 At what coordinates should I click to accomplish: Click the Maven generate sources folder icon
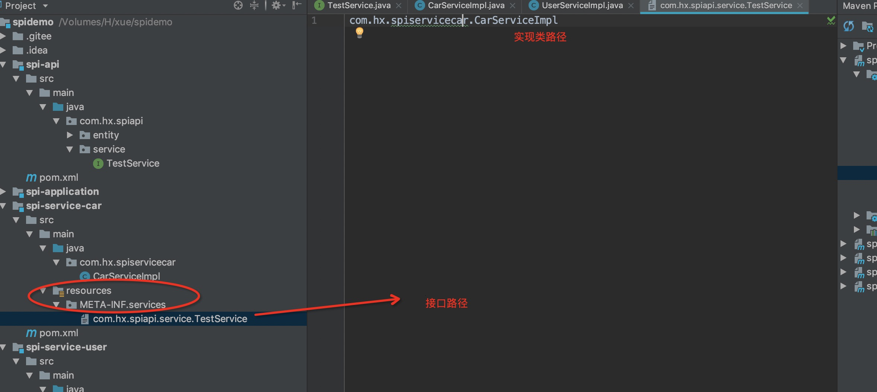point(867,26)
